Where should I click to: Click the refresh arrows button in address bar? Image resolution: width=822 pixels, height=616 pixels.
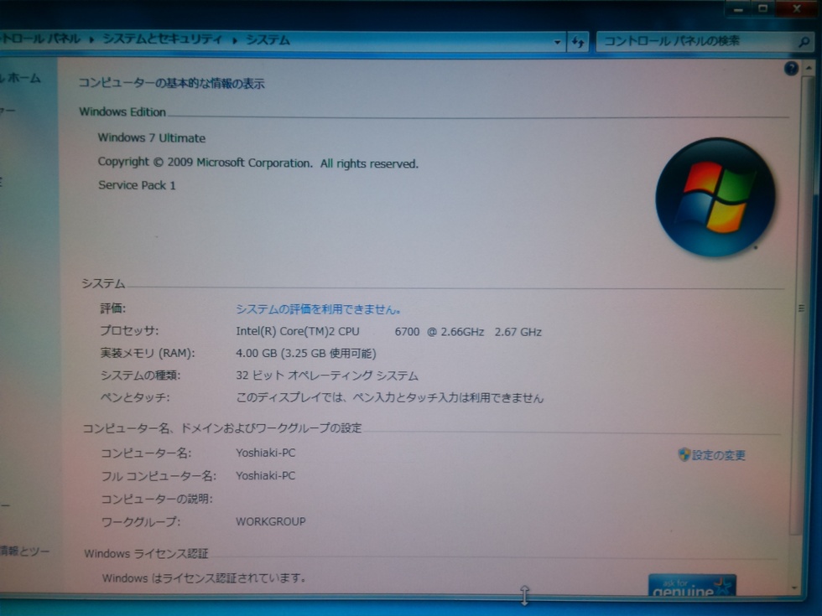578,41
